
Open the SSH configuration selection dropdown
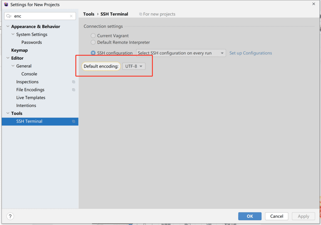(181, 53)
